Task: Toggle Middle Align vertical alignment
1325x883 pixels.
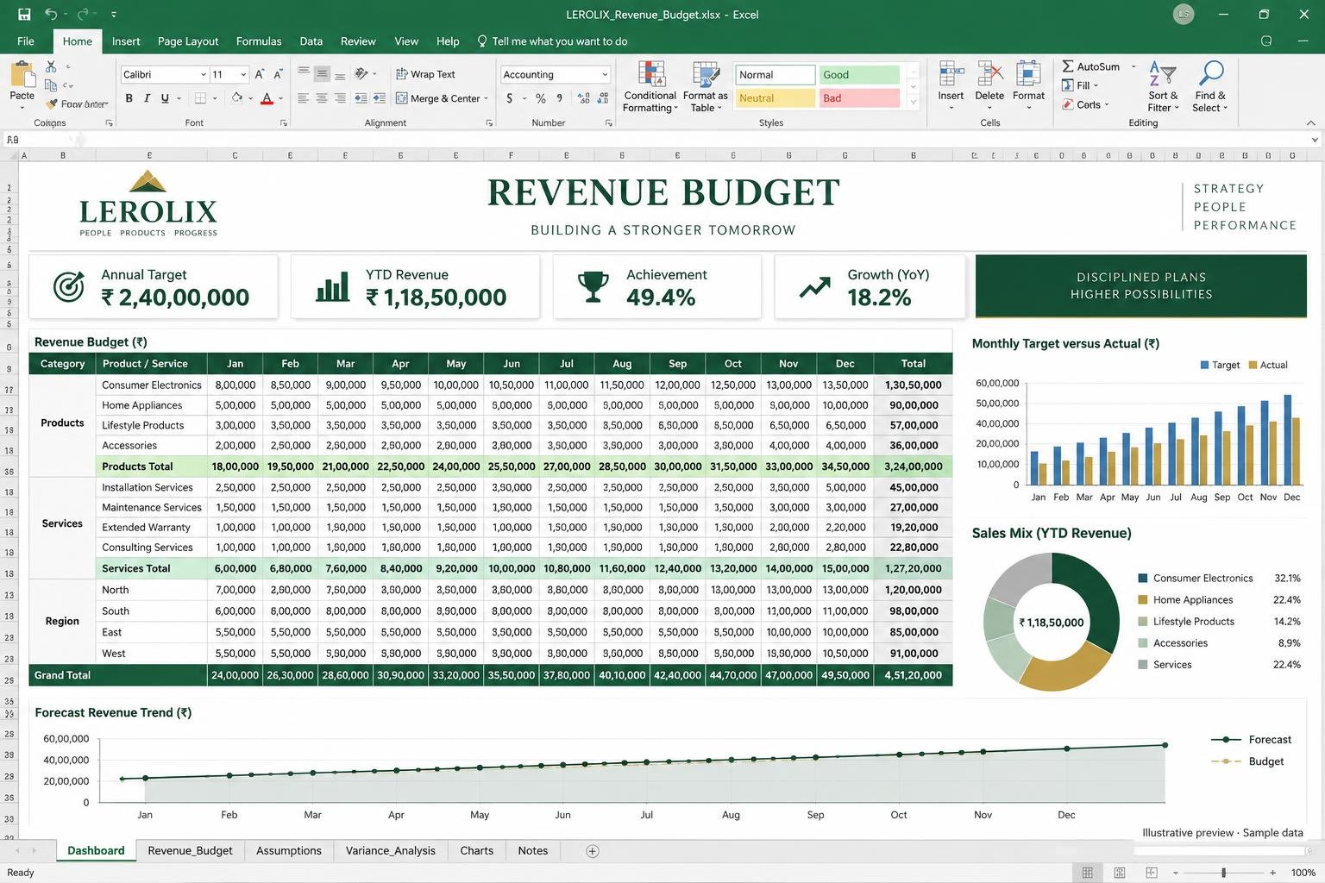Action: tap(321, 74)
